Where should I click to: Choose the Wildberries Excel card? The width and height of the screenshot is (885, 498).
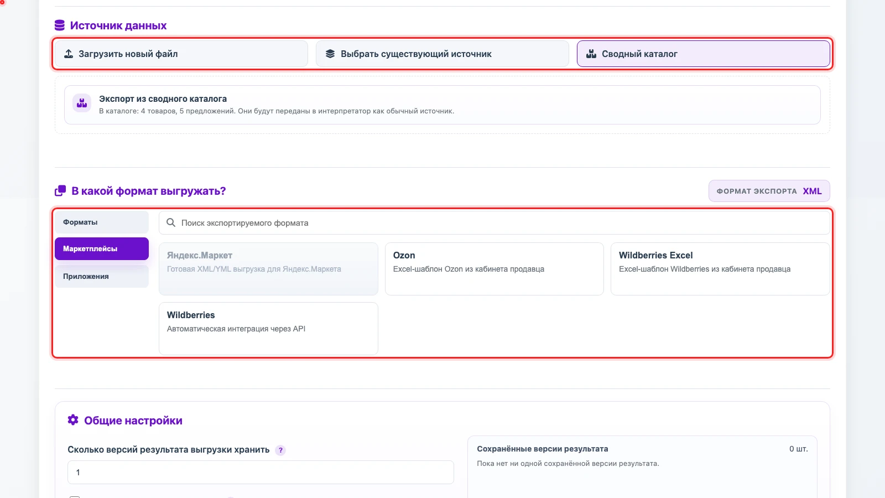point(720,269)
